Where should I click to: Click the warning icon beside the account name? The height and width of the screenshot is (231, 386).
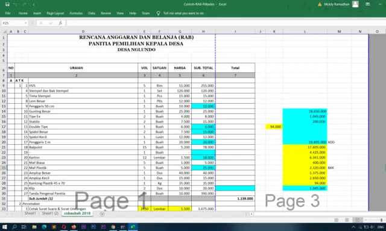(x=320, y=4)
